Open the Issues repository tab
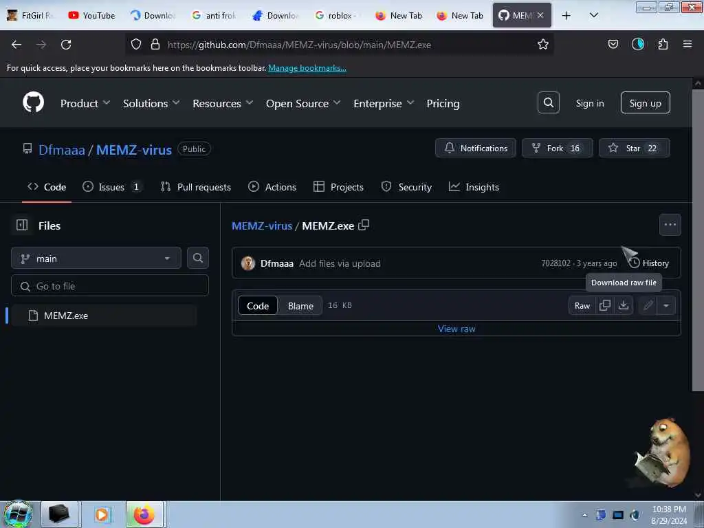The height and width of the screenshot is (528, 704). tap(112, 187)
